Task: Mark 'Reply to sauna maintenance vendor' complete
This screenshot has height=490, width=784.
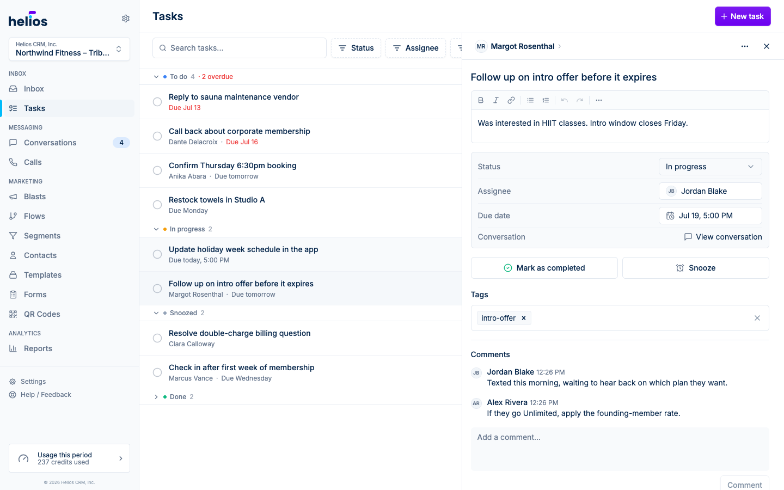Action: click(x=157, y=102)
